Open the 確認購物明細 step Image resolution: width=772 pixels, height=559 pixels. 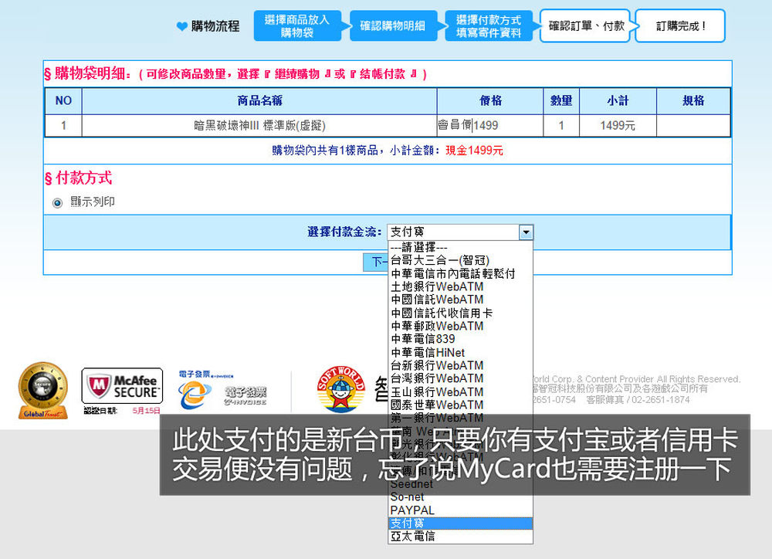click(x=392, y=26)
